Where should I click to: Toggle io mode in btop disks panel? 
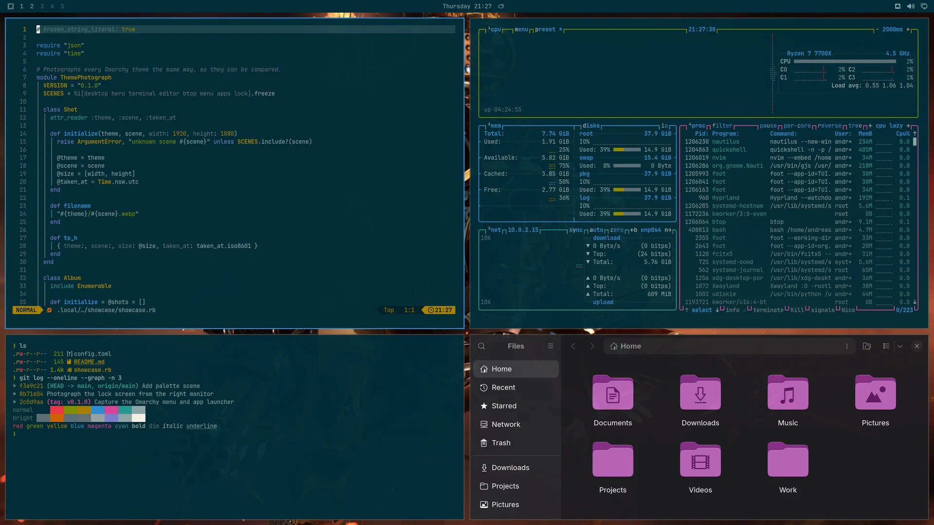tap(665, 126)
